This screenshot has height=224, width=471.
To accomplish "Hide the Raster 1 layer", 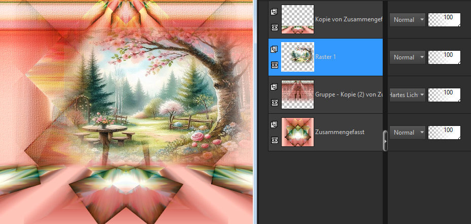I will pos(275,65).
